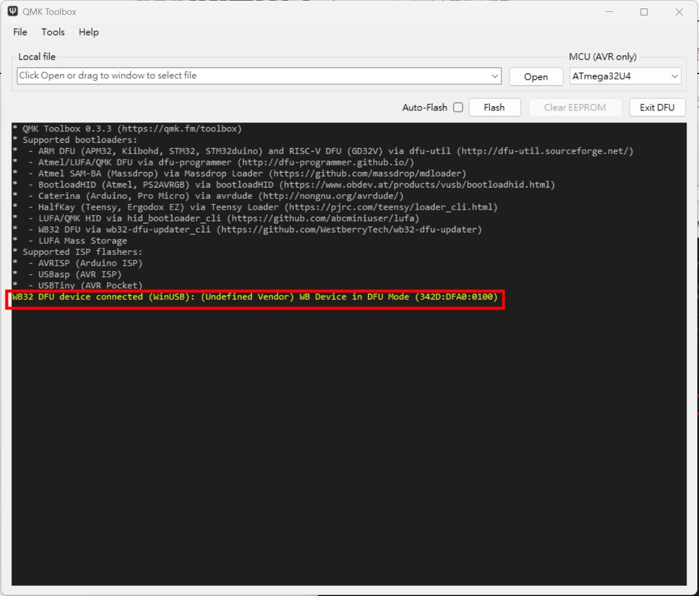Click the 'AVRISP (Arduino ISP)' log line
699x596 pixels.
78,263
